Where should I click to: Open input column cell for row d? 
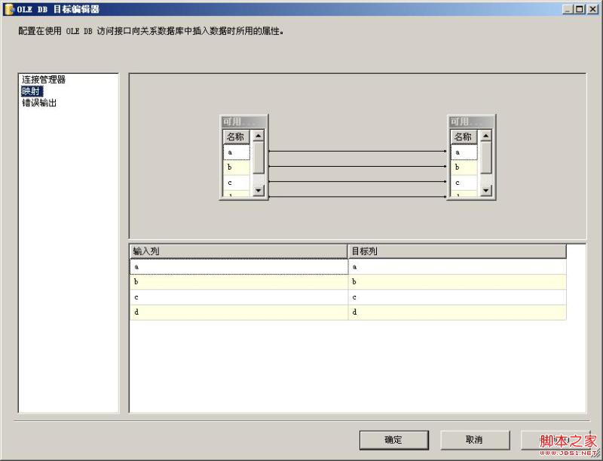pos(238,312)
